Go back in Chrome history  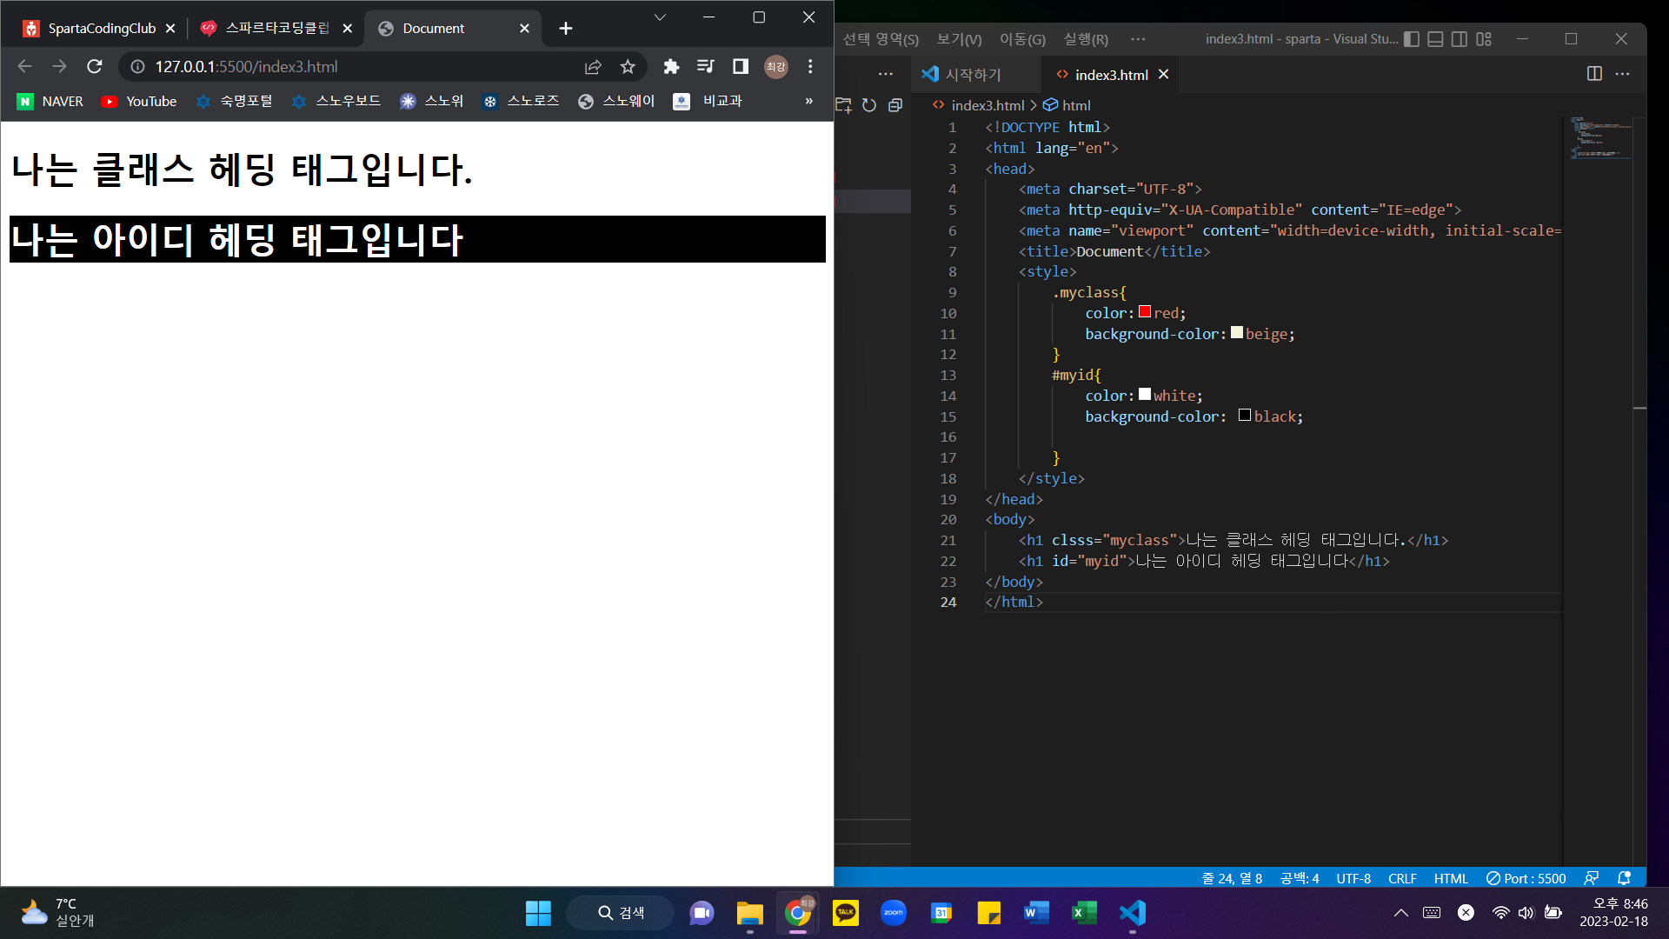click(24, 66)
